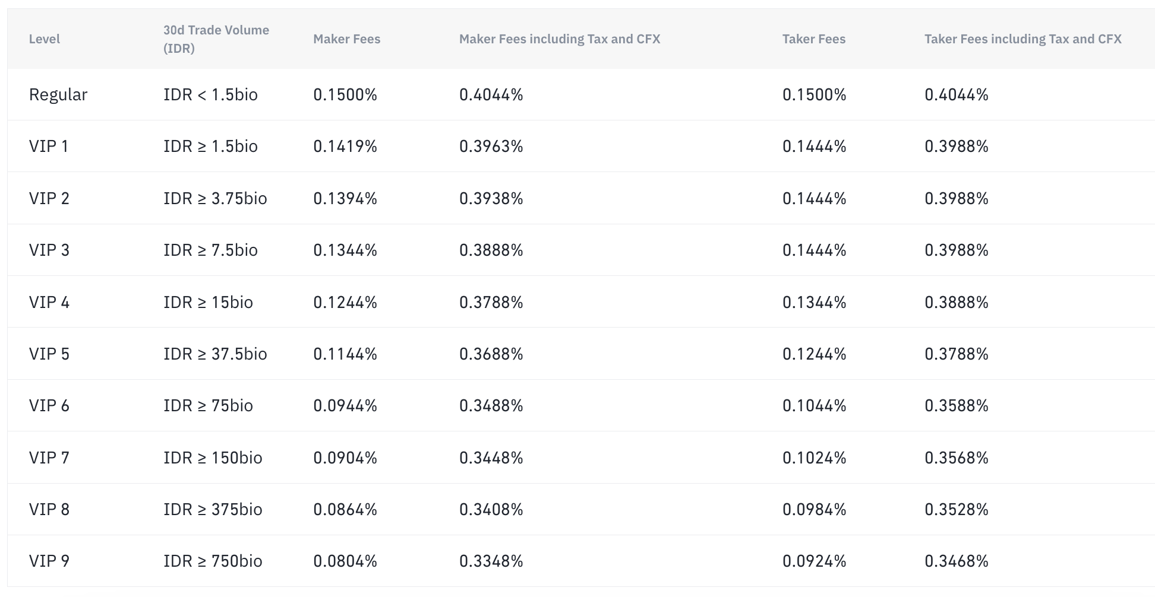Click the VIP 2 row label

pyautogui.click(x=49, y=198)
